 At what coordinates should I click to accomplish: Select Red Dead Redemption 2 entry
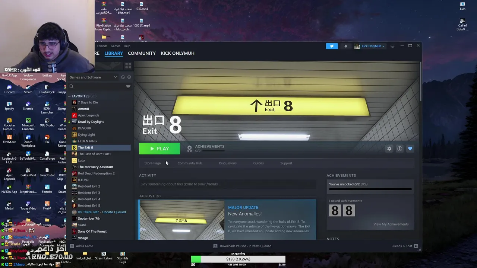click(x=96, y=173)
